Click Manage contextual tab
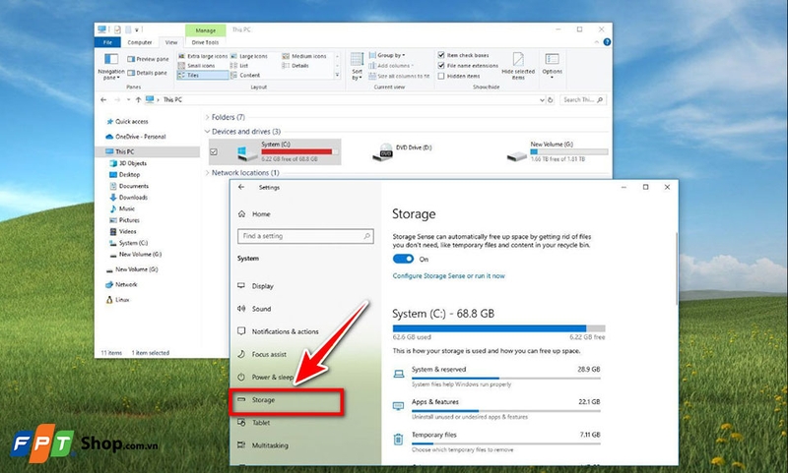Image resolution: width=788 pixels, height=473 pixels. click(x=206, y=30)
